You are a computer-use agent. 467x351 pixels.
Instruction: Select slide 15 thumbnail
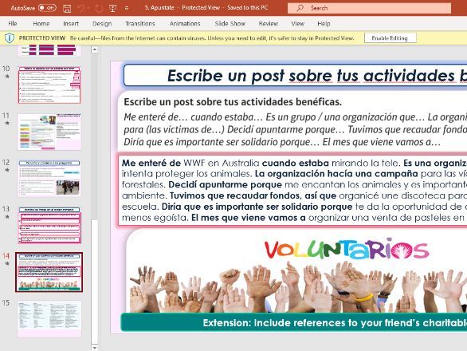point(49,319)
